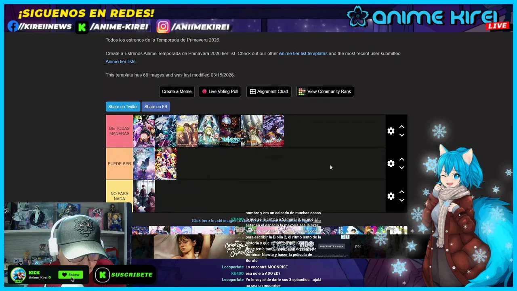Move DE TODAS MANERAS row up with arrow
This screenshot has height=291, width=517.
pos(401,127)
